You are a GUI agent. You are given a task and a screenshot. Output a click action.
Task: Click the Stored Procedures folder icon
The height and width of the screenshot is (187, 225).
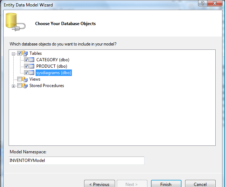tap(25, 86)
